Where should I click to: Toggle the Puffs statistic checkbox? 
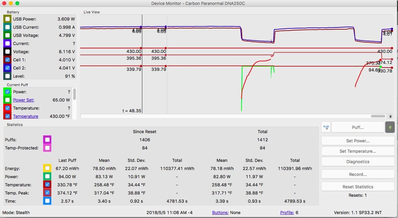coord(47,140)
